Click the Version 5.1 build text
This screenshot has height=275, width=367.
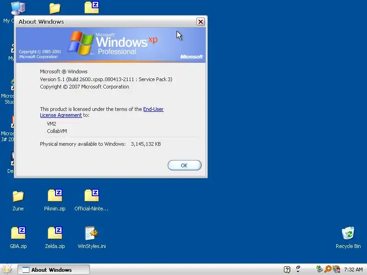(106, 79)
